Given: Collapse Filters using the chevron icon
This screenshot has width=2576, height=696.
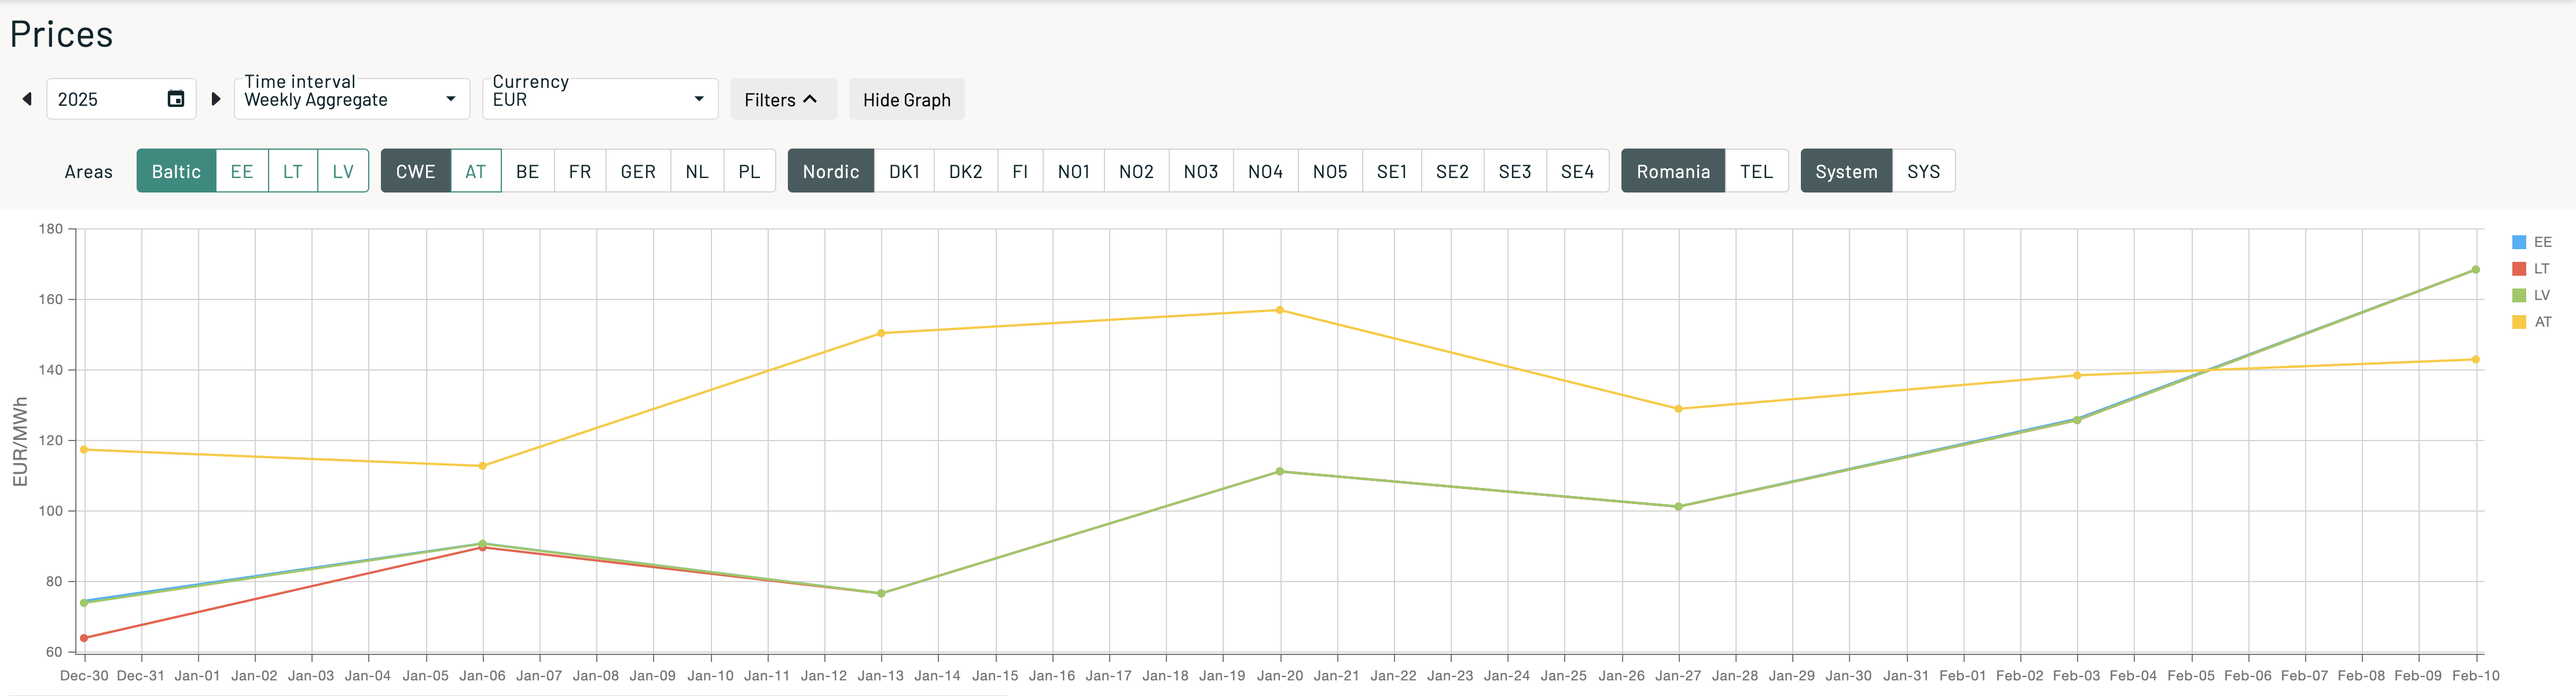Looking at the screenshot, I should click(x=810, y=99).
